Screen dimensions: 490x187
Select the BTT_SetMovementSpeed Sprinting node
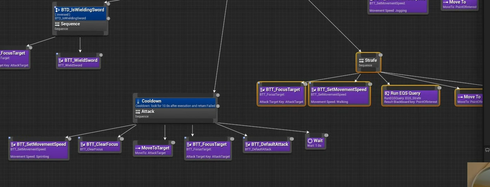click(x=38, y=150)
